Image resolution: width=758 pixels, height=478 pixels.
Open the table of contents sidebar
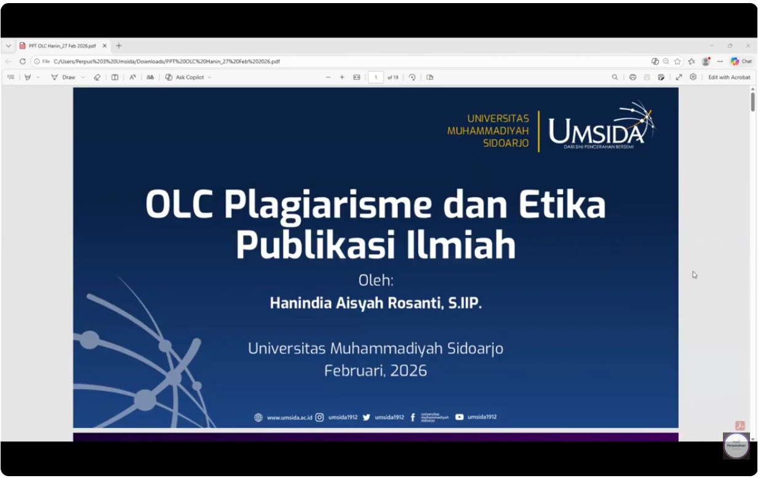tap(11, 78)
